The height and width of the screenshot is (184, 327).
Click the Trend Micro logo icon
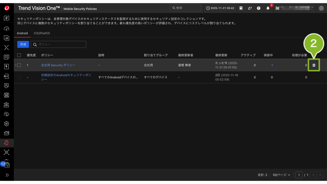click(7, 8)
